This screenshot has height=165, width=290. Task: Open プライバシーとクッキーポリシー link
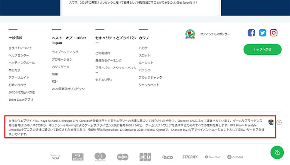[116, 70]
